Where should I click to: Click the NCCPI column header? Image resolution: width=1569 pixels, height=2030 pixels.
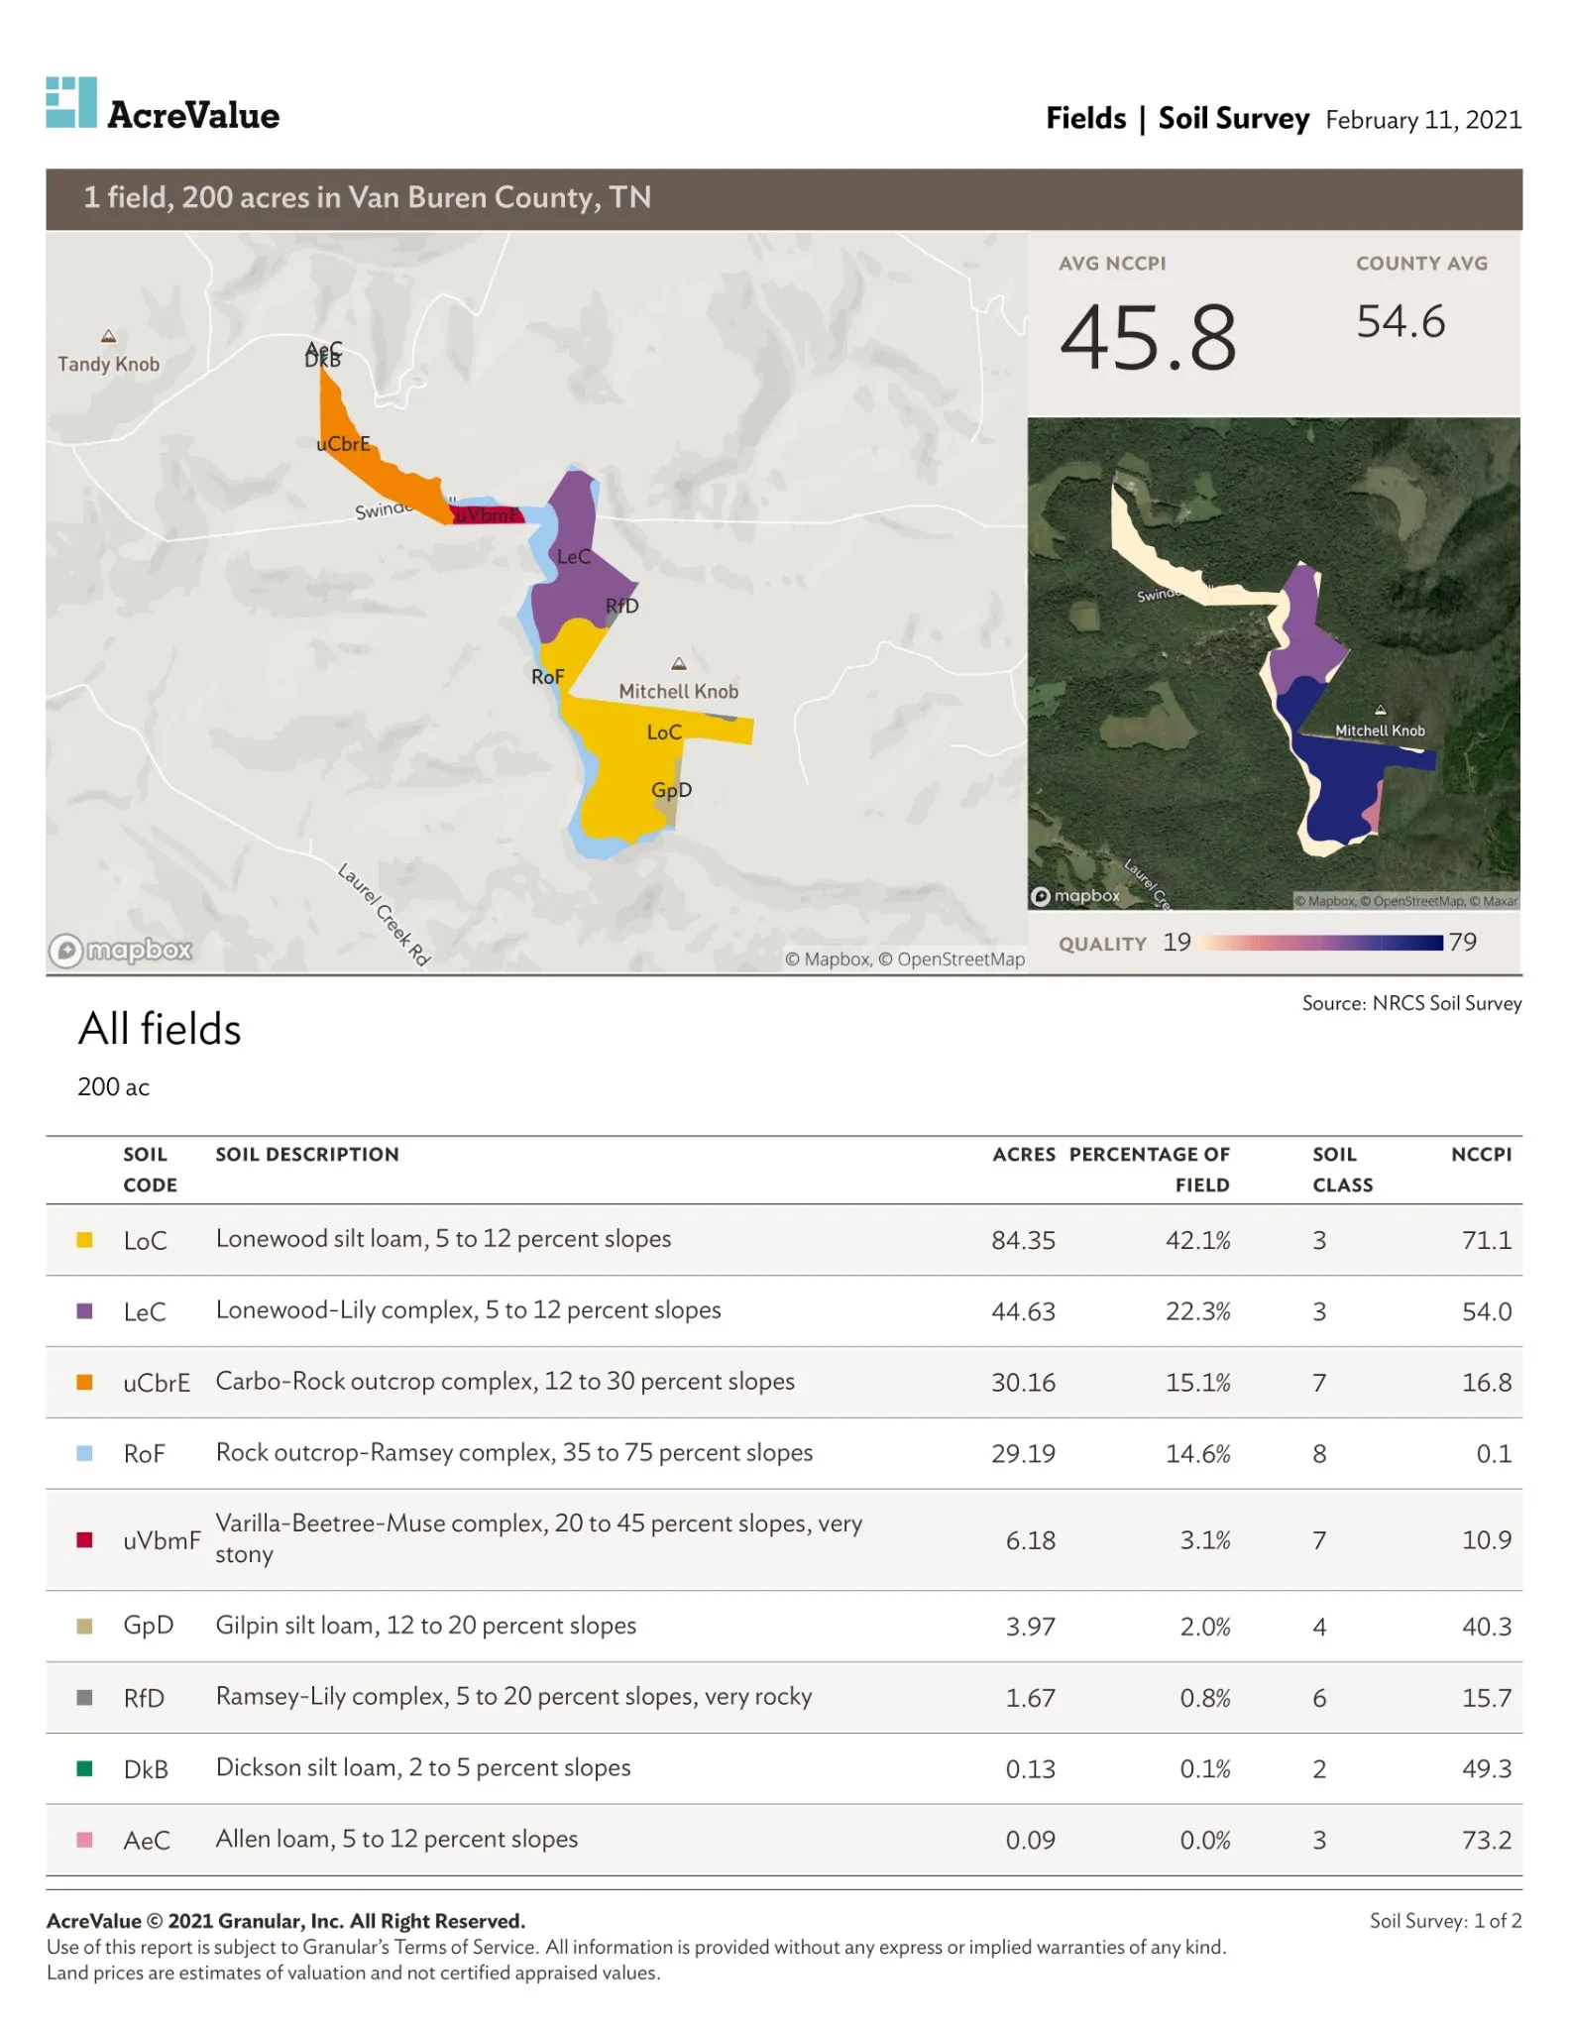pyautogui.click(x=1482, y=1155)
